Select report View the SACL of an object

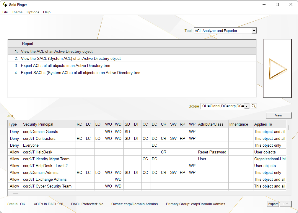click(71, 59)
